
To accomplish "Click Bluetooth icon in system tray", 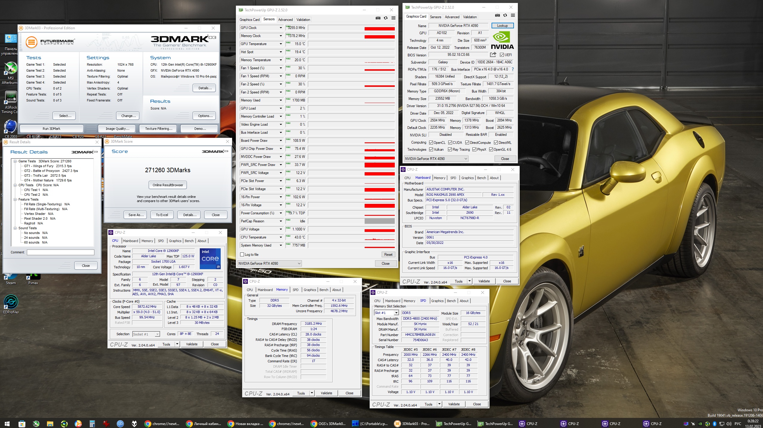I will pyautogui.click(x=715, y=424).
